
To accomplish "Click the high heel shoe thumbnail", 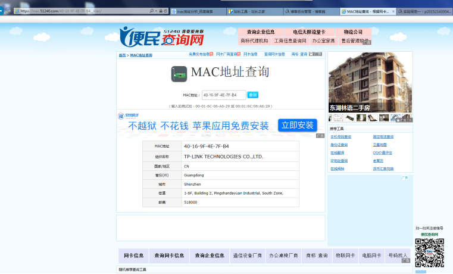I will [x=373, y=117].
